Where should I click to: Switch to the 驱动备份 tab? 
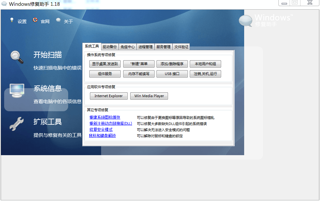(110, 47)
